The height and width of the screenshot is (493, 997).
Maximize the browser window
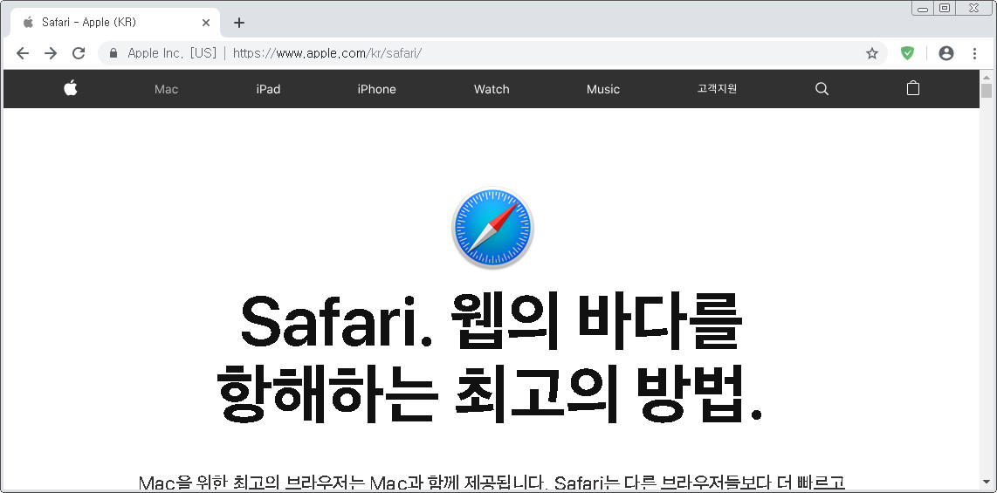(945, 8)
